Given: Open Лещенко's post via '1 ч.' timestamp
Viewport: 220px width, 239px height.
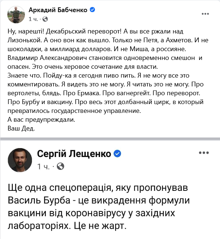Looking at the screenshot, I should point(44,167).
